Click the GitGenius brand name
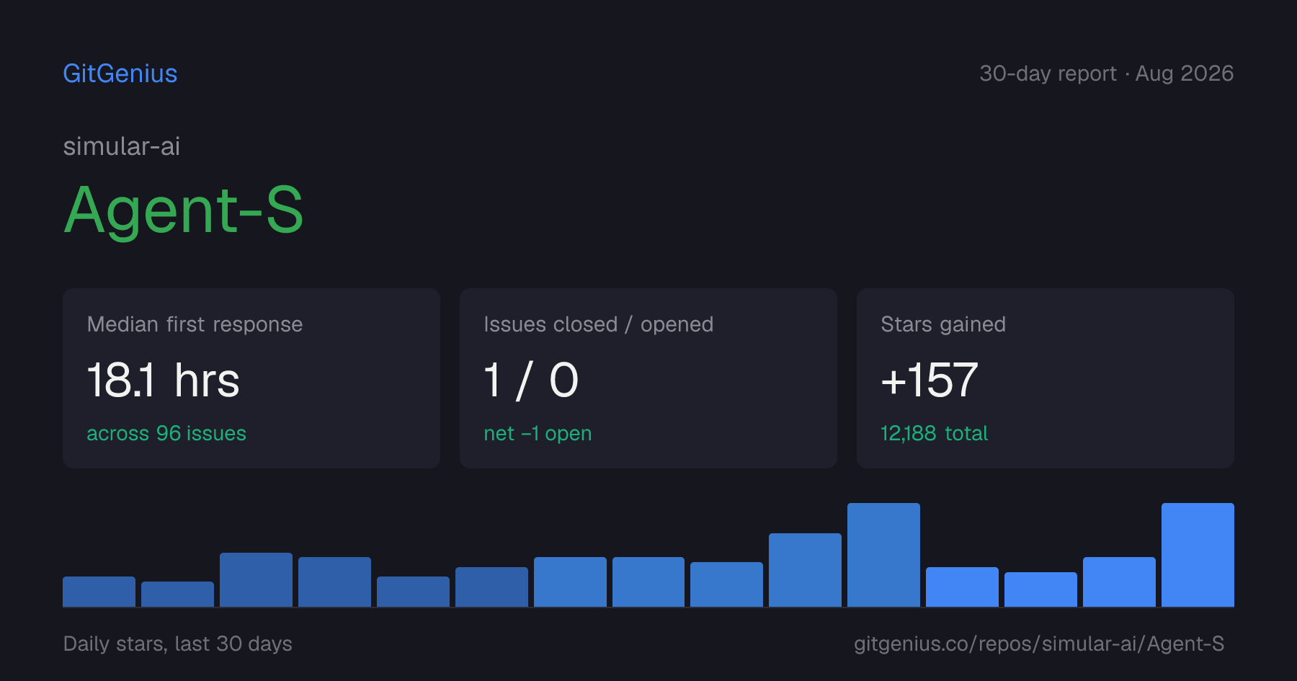The width and height of the screenshot is (1297, 681). [x=120, y=74]
